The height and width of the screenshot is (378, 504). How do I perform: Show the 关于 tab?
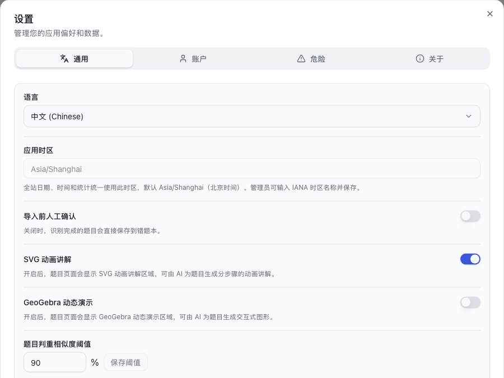430,58
